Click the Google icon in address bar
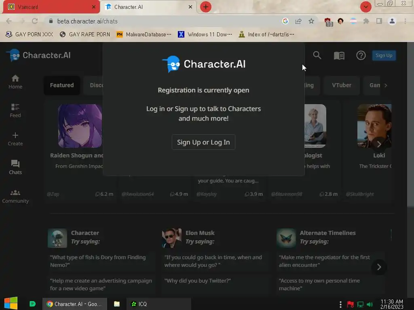The width and height of the screenshot is (414, 310). 285,21
